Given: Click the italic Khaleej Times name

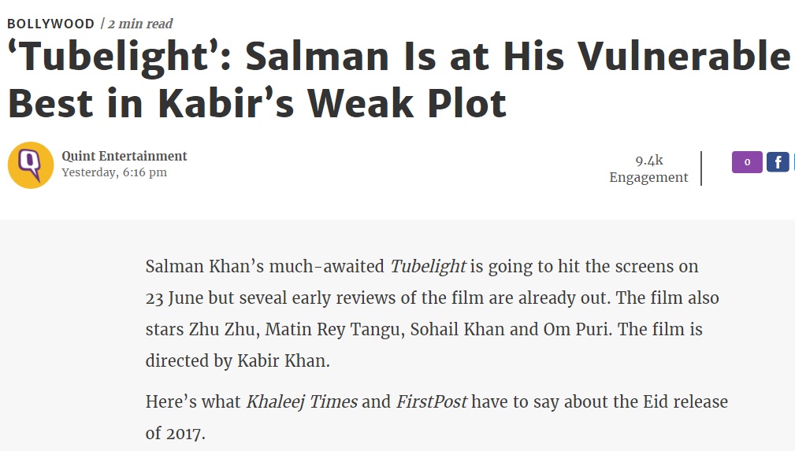Looking at the screenshot, I should point(303,402).
